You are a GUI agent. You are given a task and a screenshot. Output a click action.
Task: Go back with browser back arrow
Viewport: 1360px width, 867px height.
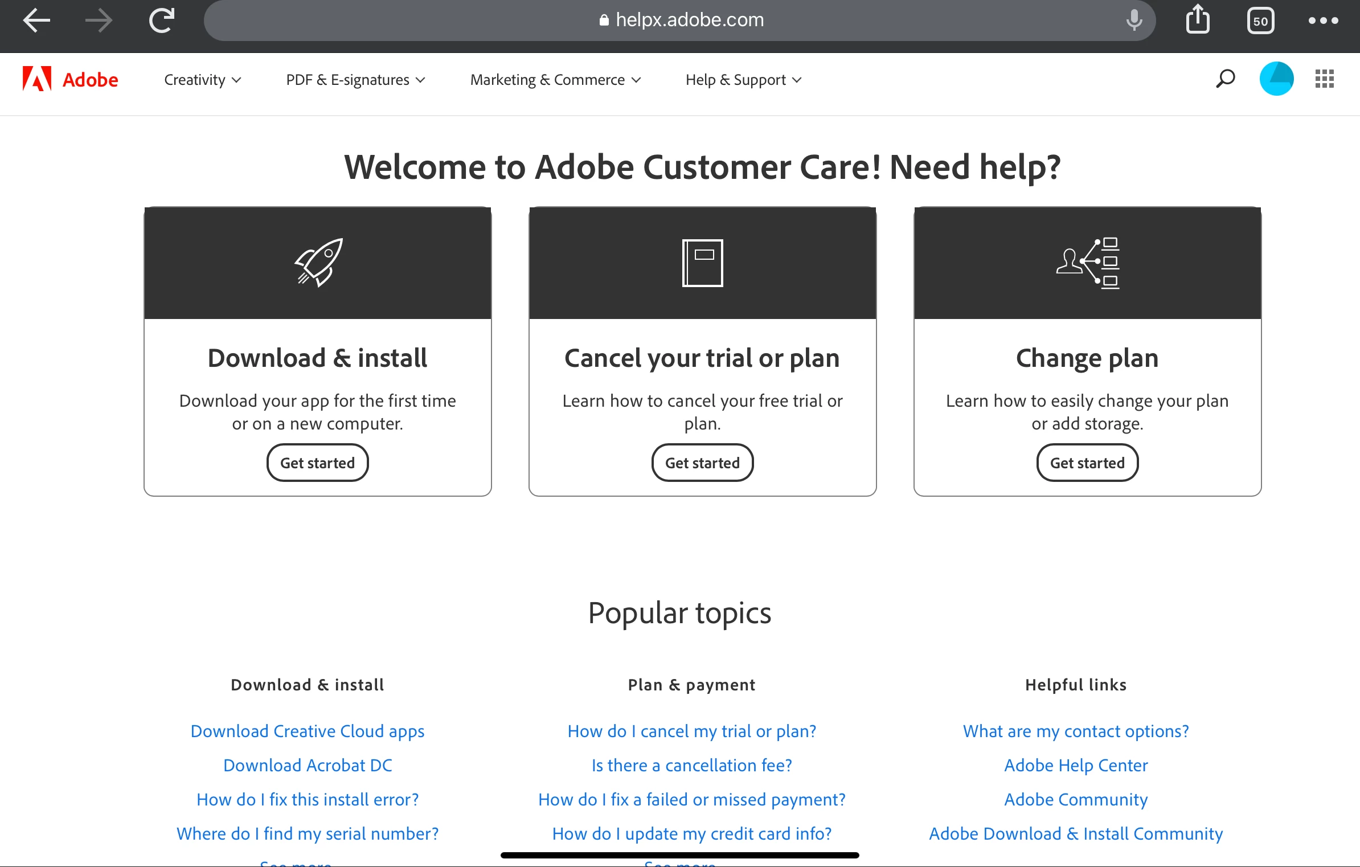pos(36,21)
